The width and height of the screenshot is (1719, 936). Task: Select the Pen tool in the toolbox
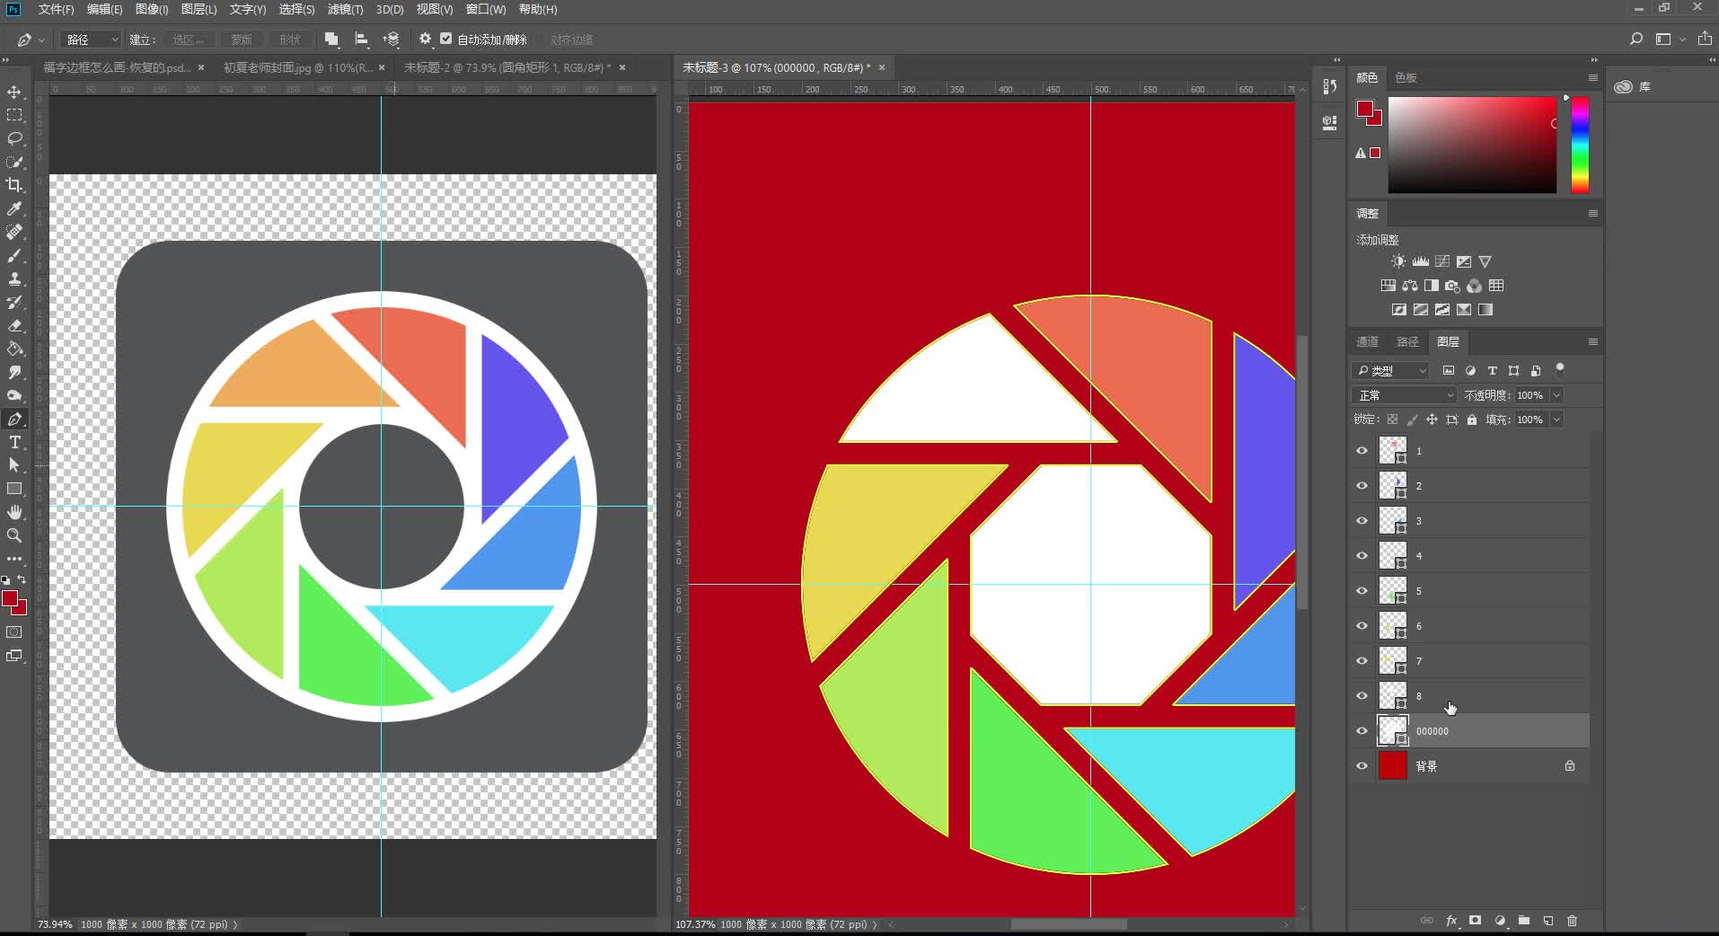click(14, 419)
